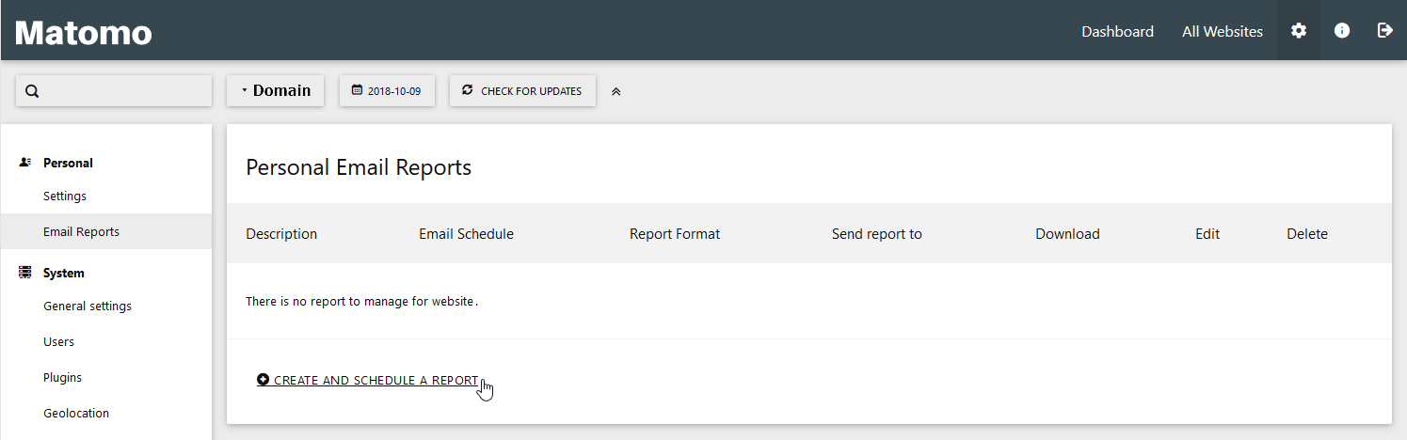1407x440 pixels.
Task: Open Dashboard from the top menu
Action: click(x=1117, y=31)
